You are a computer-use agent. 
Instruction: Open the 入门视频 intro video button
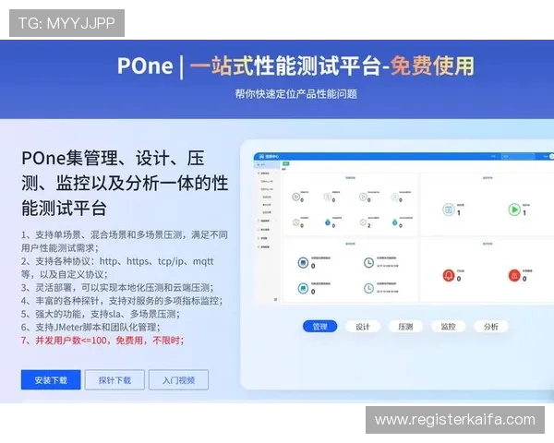(x=178, y=379)
